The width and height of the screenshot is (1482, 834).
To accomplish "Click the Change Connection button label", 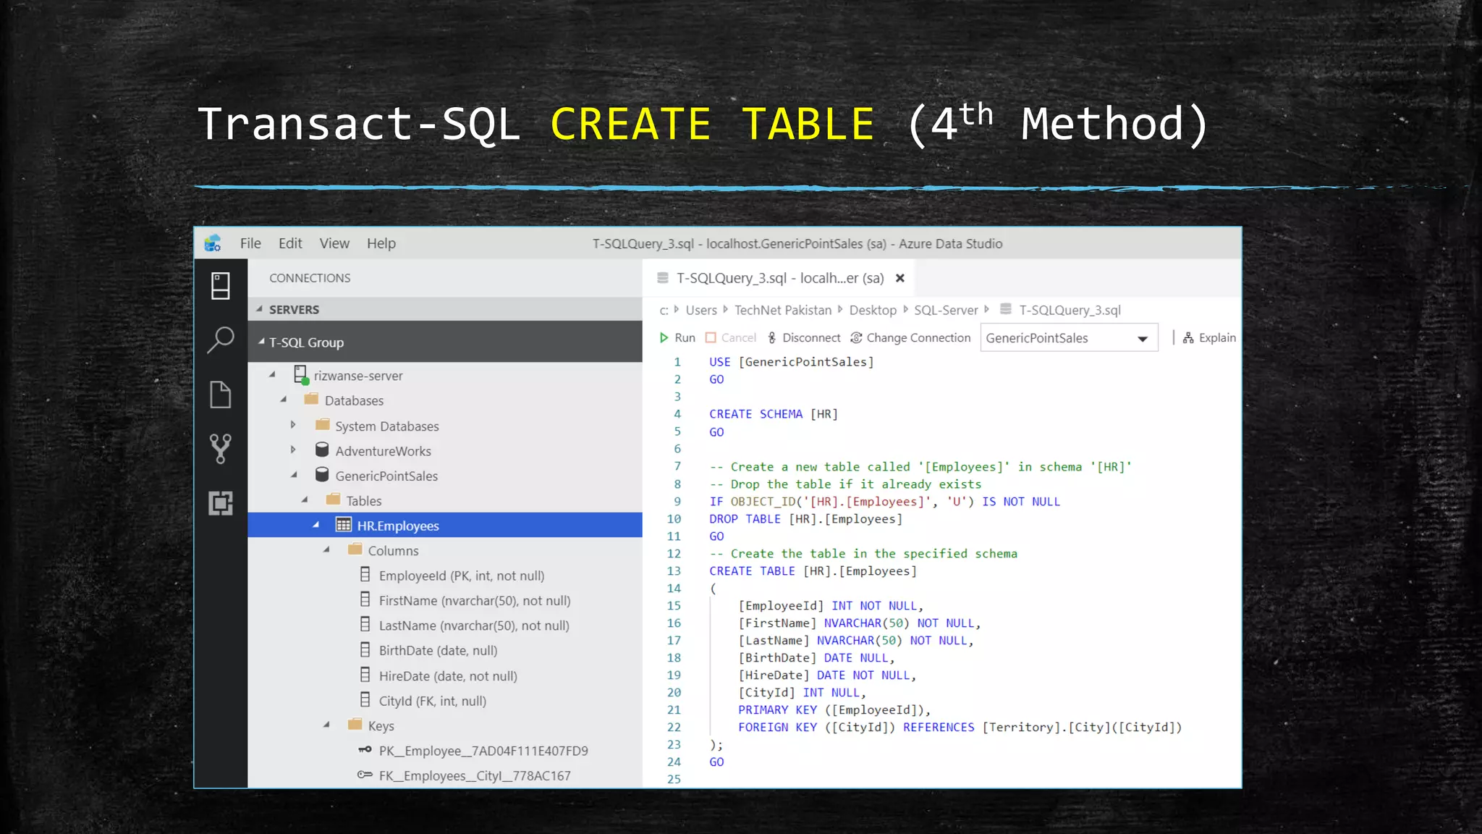I will coord(918,337).
